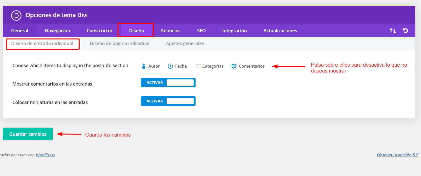Toggle 'Mostrar comentarios en las entradas' switch
Image resolution: width=421 pixels, height=176 pixels.
point(168,83)
